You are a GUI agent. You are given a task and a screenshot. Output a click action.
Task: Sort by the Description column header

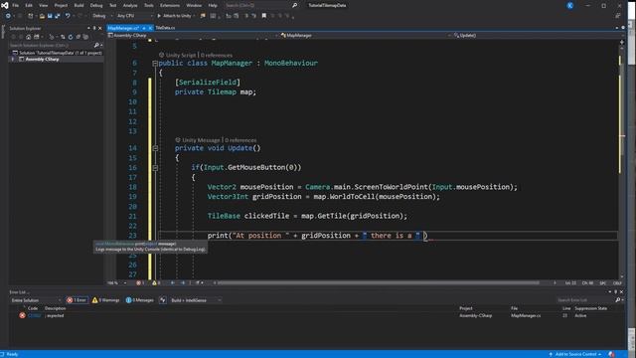56,308
